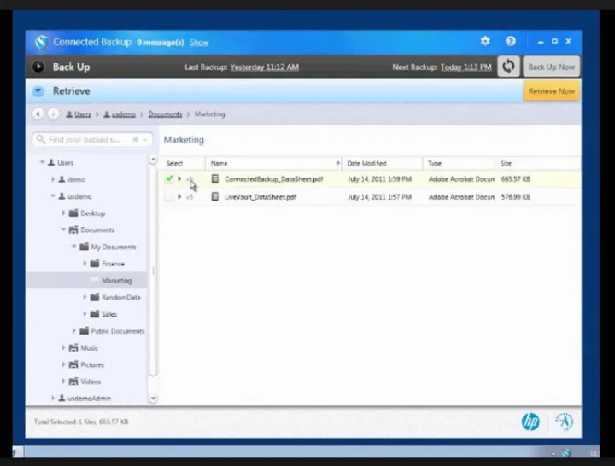615x466 pixels.
Task: Click the ConnectedBackup_DataSheet.pdf file icon
Action: (x=215, y=178)
